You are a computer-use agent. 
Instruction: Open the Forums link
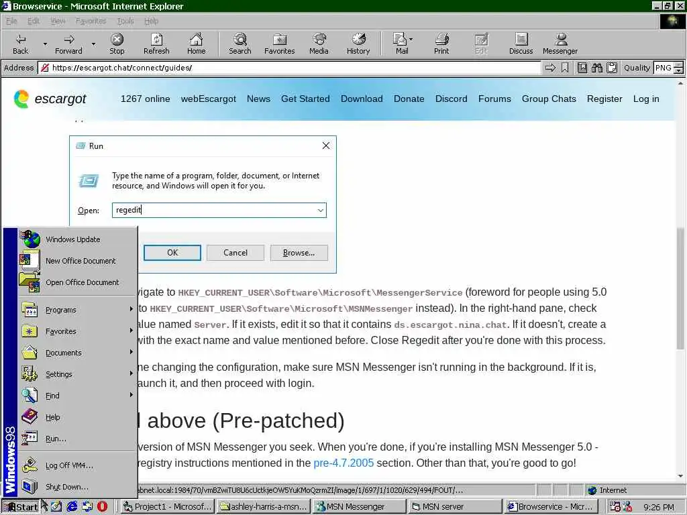(x=494, y=99)
